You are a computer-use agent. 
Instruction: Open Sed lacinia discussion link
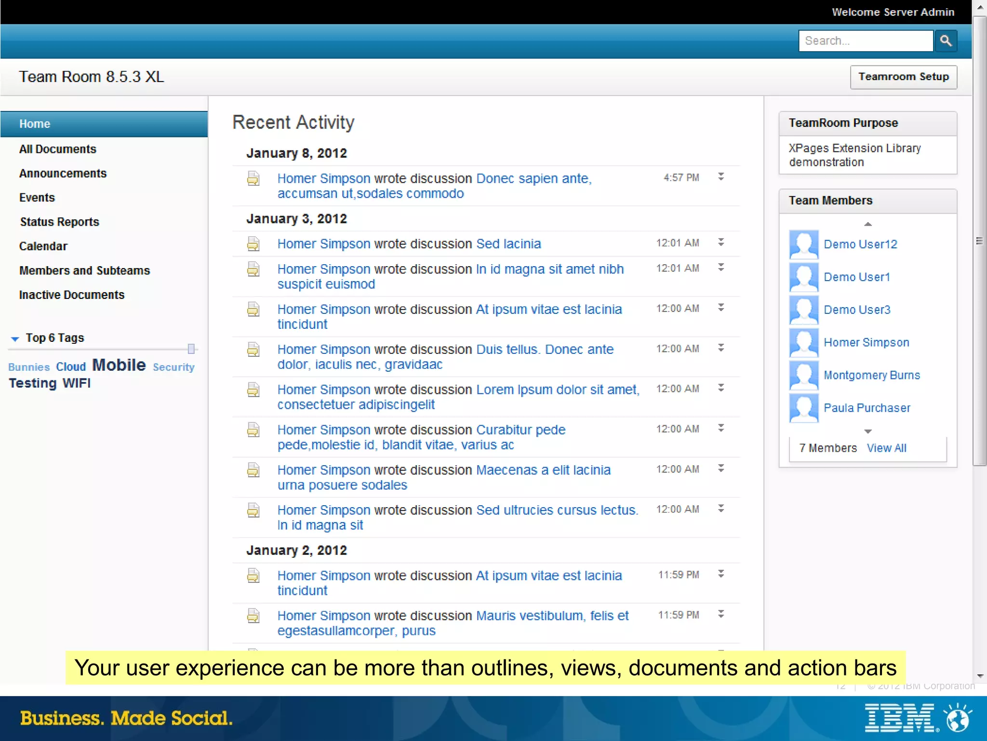pos(508,244)
